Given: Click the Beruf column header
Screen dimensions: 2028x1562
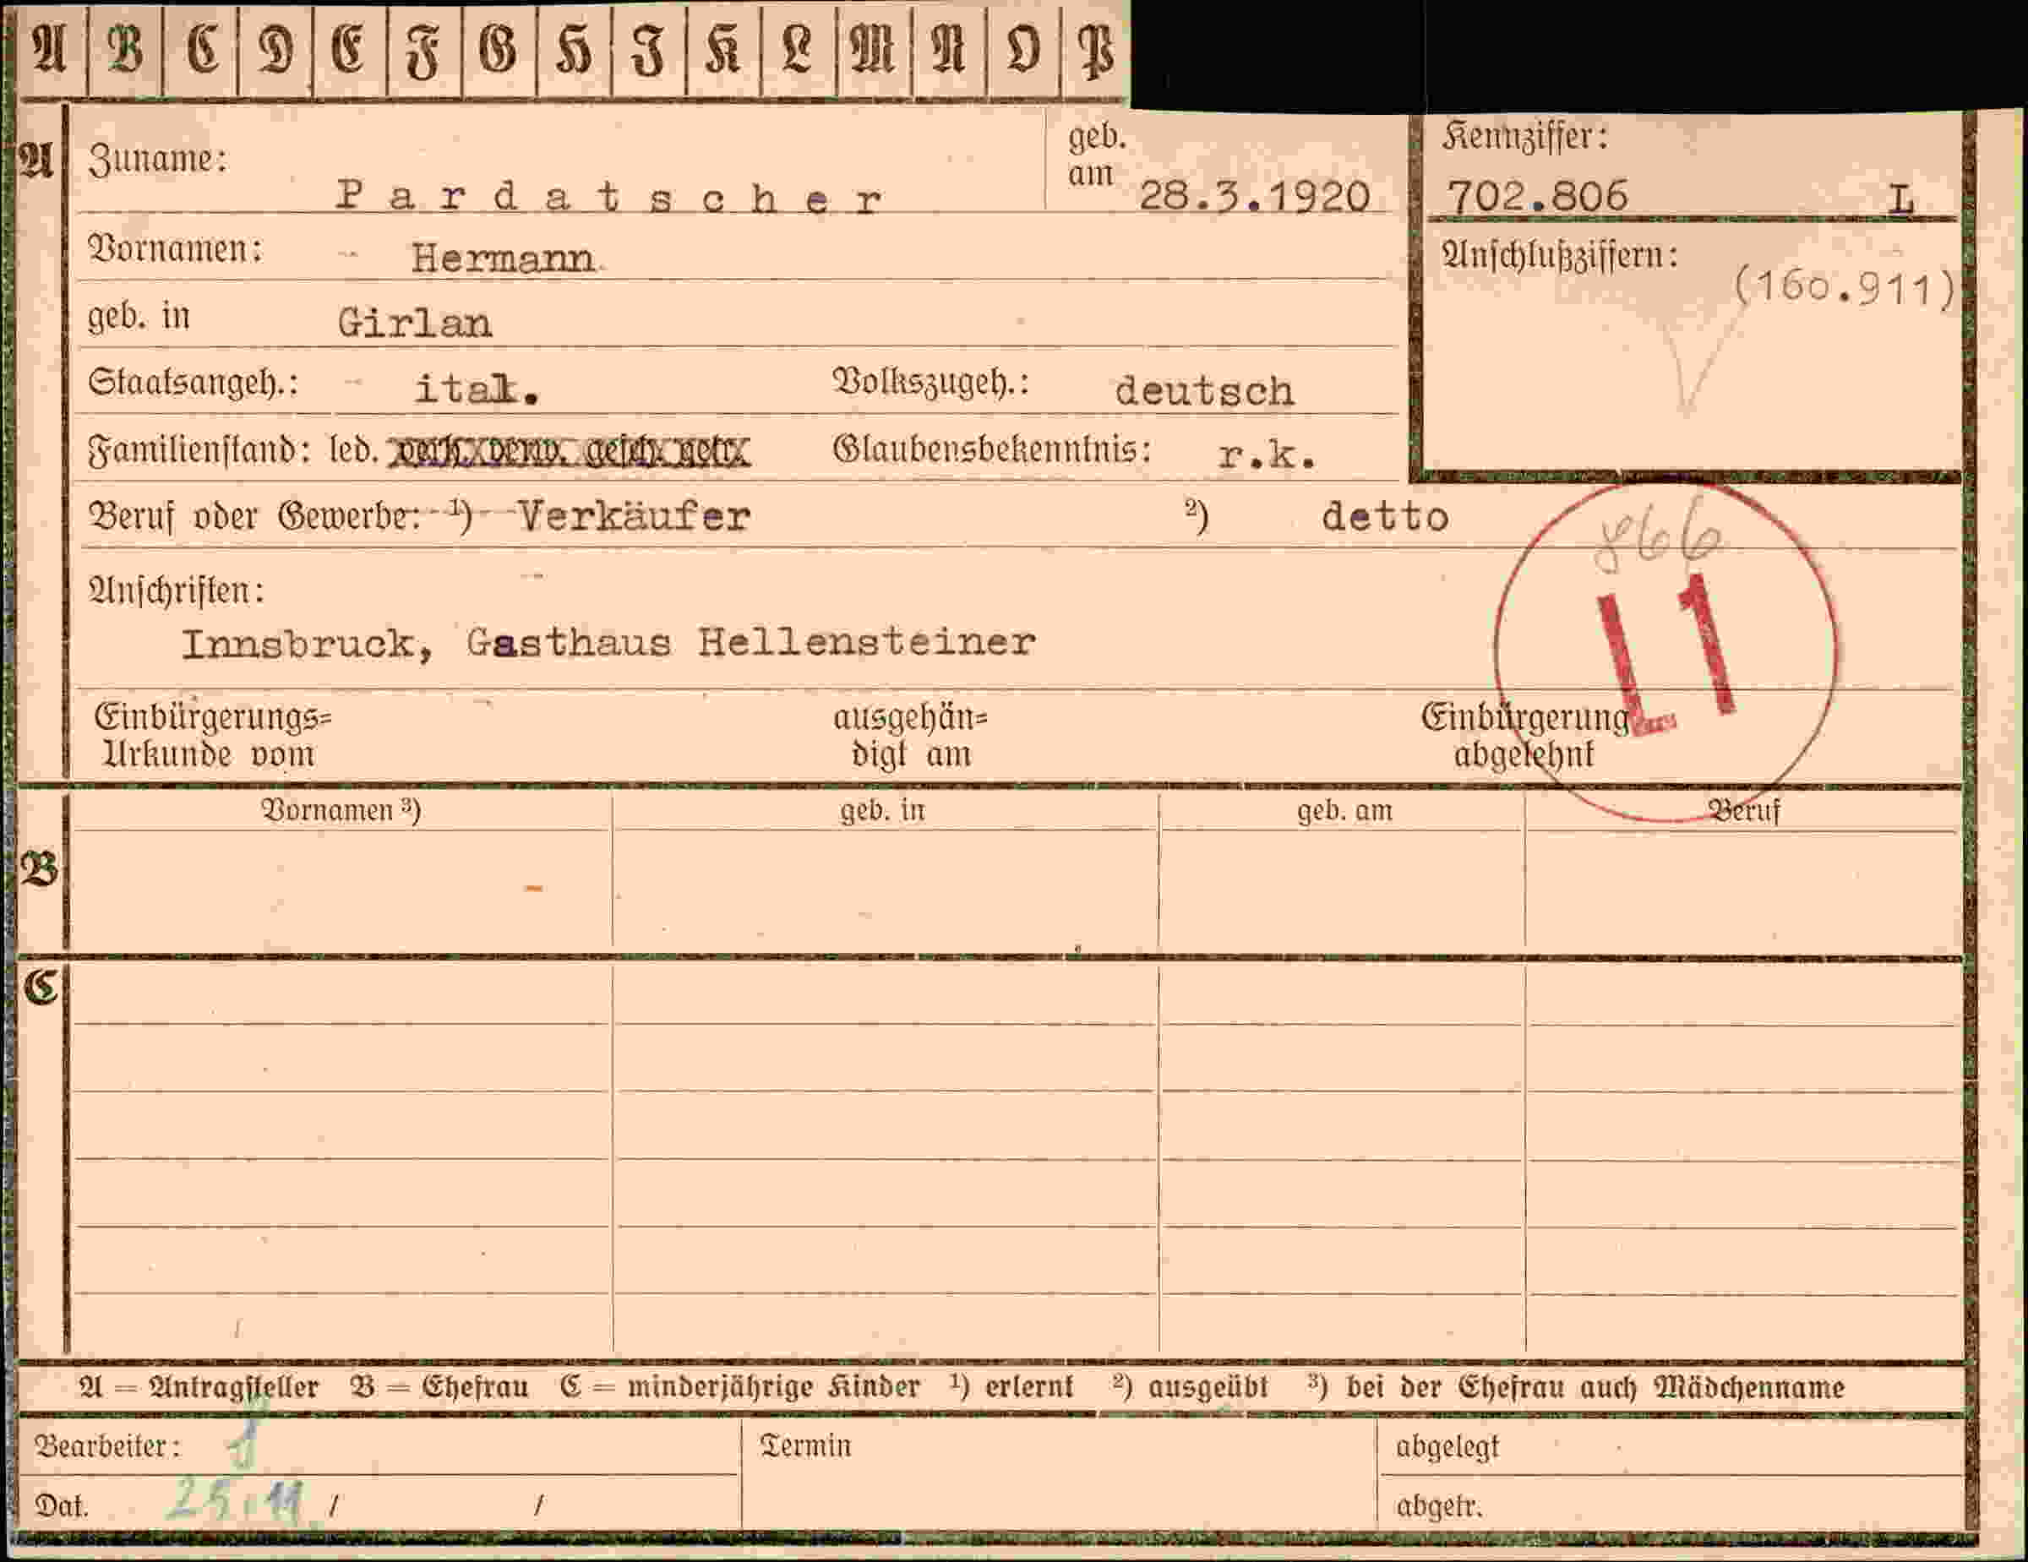Looking at the screenshot, I should (1744, 810).
